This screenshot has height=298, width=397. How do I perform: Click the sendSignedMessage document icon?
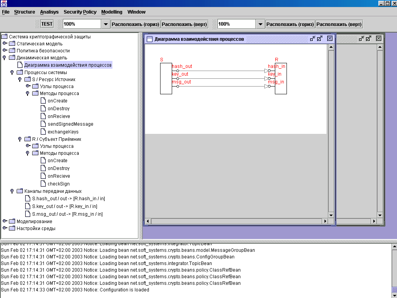click(x=43, y=124)
